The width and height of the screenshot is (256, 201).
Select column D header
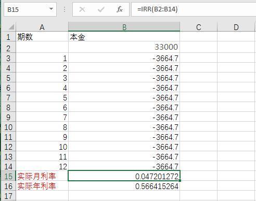point(236,27)
